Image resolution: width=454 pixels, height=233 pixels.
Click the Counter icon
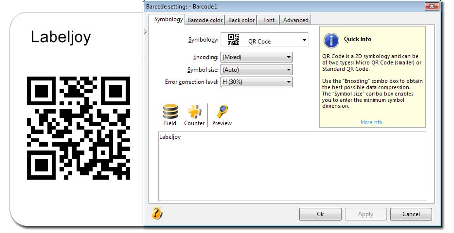click(194, 111)
